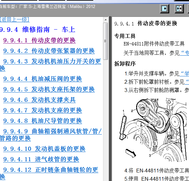
Task: Follow the link after 关于当地同等工具，参见
Action: coord(184,53)
